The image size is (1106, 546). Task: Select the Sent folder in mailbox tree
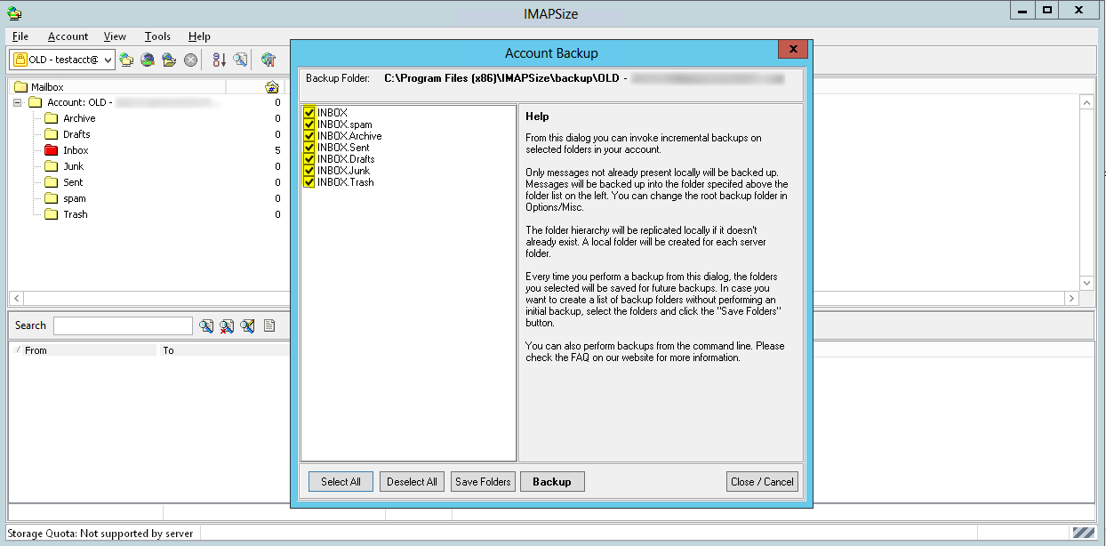pos(73,182)
